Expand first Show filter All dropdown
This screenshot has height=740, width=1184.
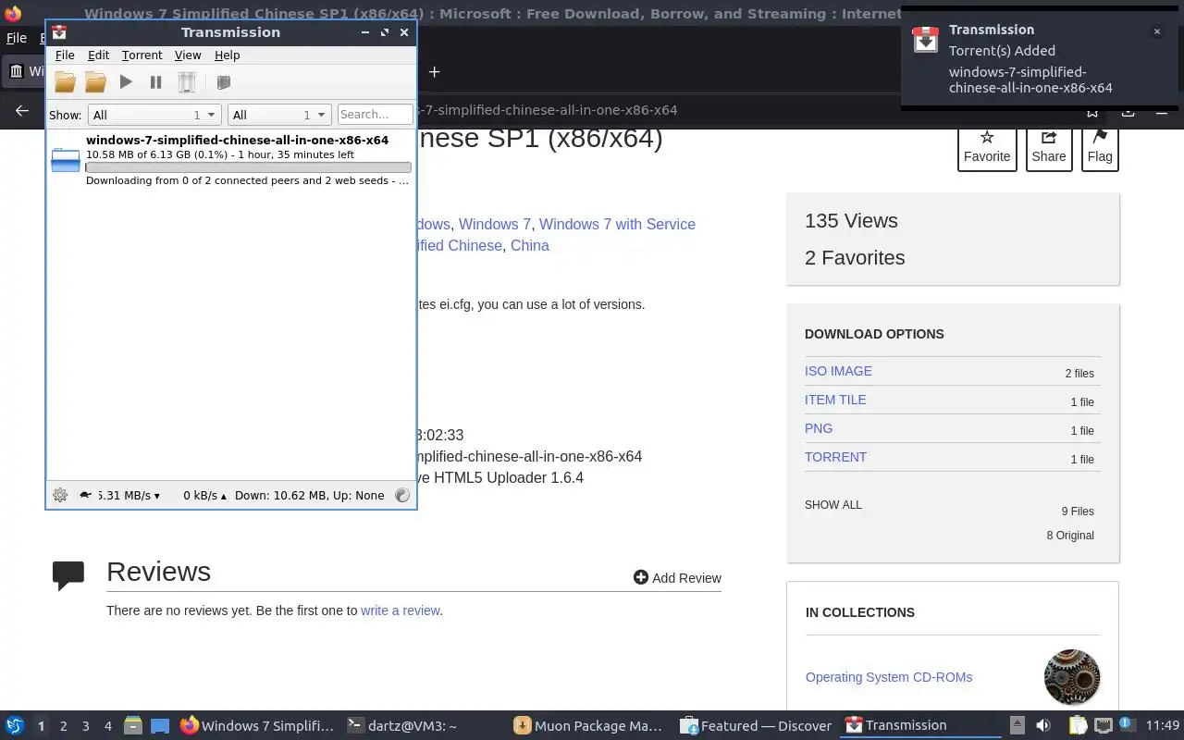(154, 115)
